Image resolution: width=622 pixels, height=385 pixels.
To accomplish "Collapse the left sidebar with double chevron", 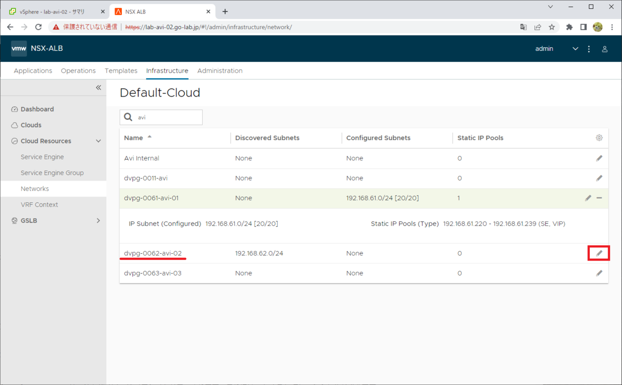I will point(98,88).
